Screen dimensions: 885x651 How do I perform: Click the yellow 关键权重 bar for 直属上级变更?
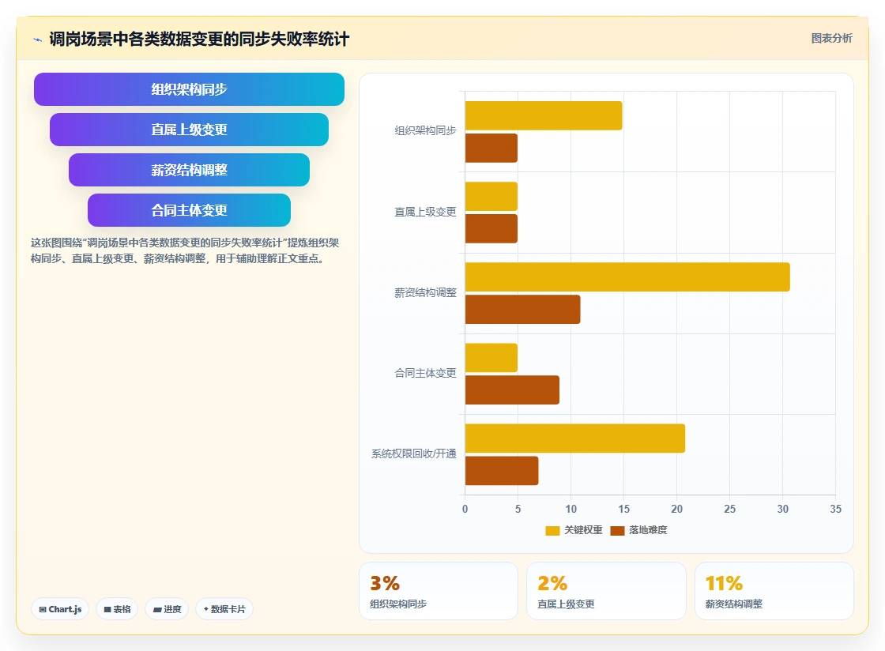coord(491,196)
